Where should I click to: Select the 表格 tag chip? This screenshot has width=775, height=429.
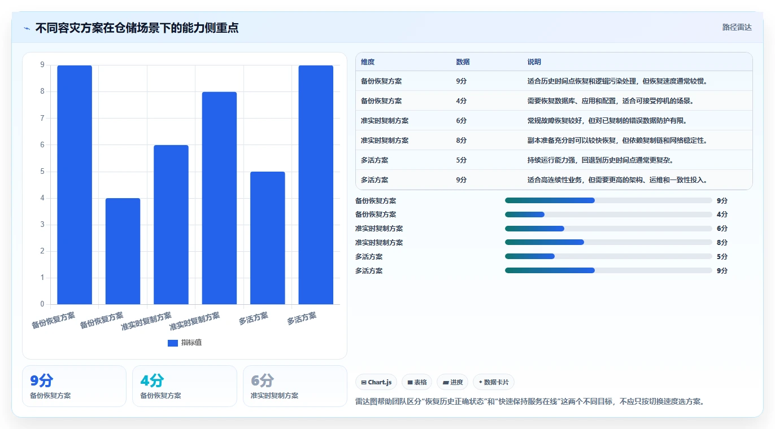pyautogui.click(x=417, y=382)
